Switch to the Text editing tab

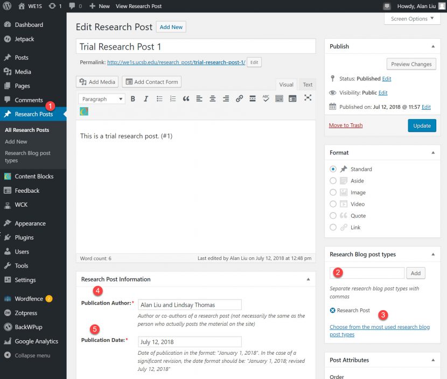coord(307,85)
